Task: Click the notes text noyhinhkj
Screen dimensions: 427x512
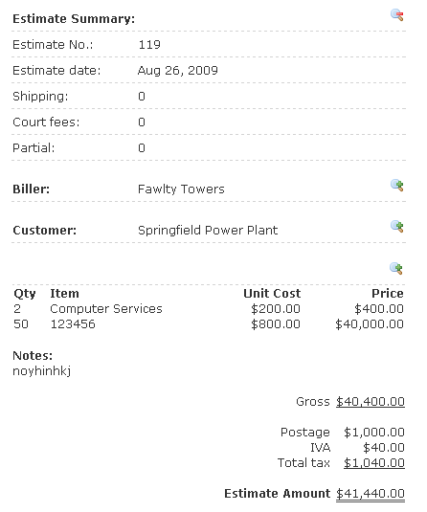Action: pos(41,371)
